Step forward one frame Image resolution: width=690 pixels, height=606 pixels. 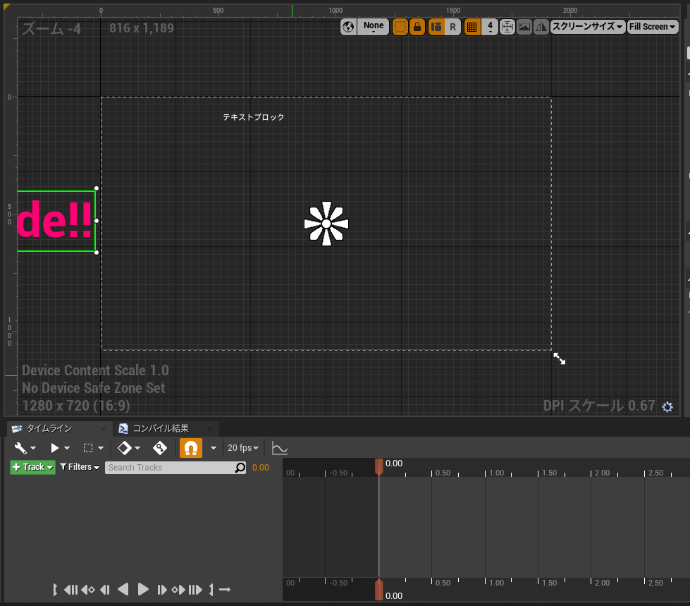tap(162, 590)
